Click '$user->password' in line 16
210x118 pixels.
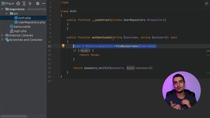138,68
